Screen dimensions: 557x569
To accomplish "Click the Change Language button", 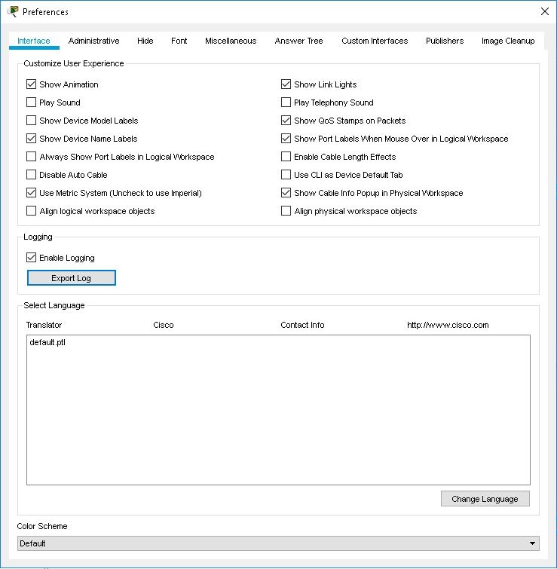I will click(x=485, y=499).
